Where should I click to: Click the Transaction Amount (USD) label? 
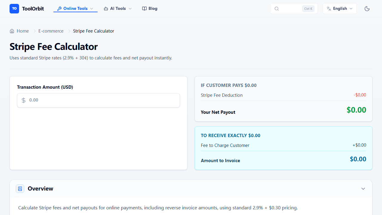[x=45, y=87]
